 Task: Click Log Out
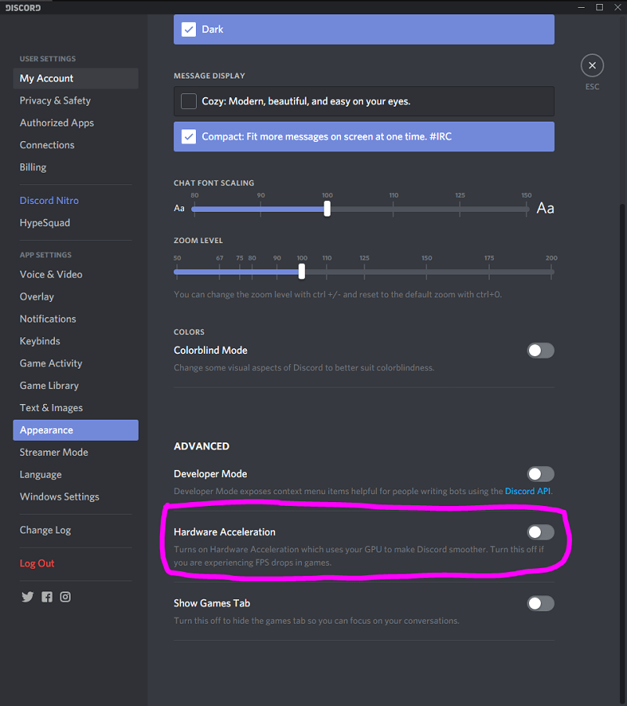[x=75, y=564]
